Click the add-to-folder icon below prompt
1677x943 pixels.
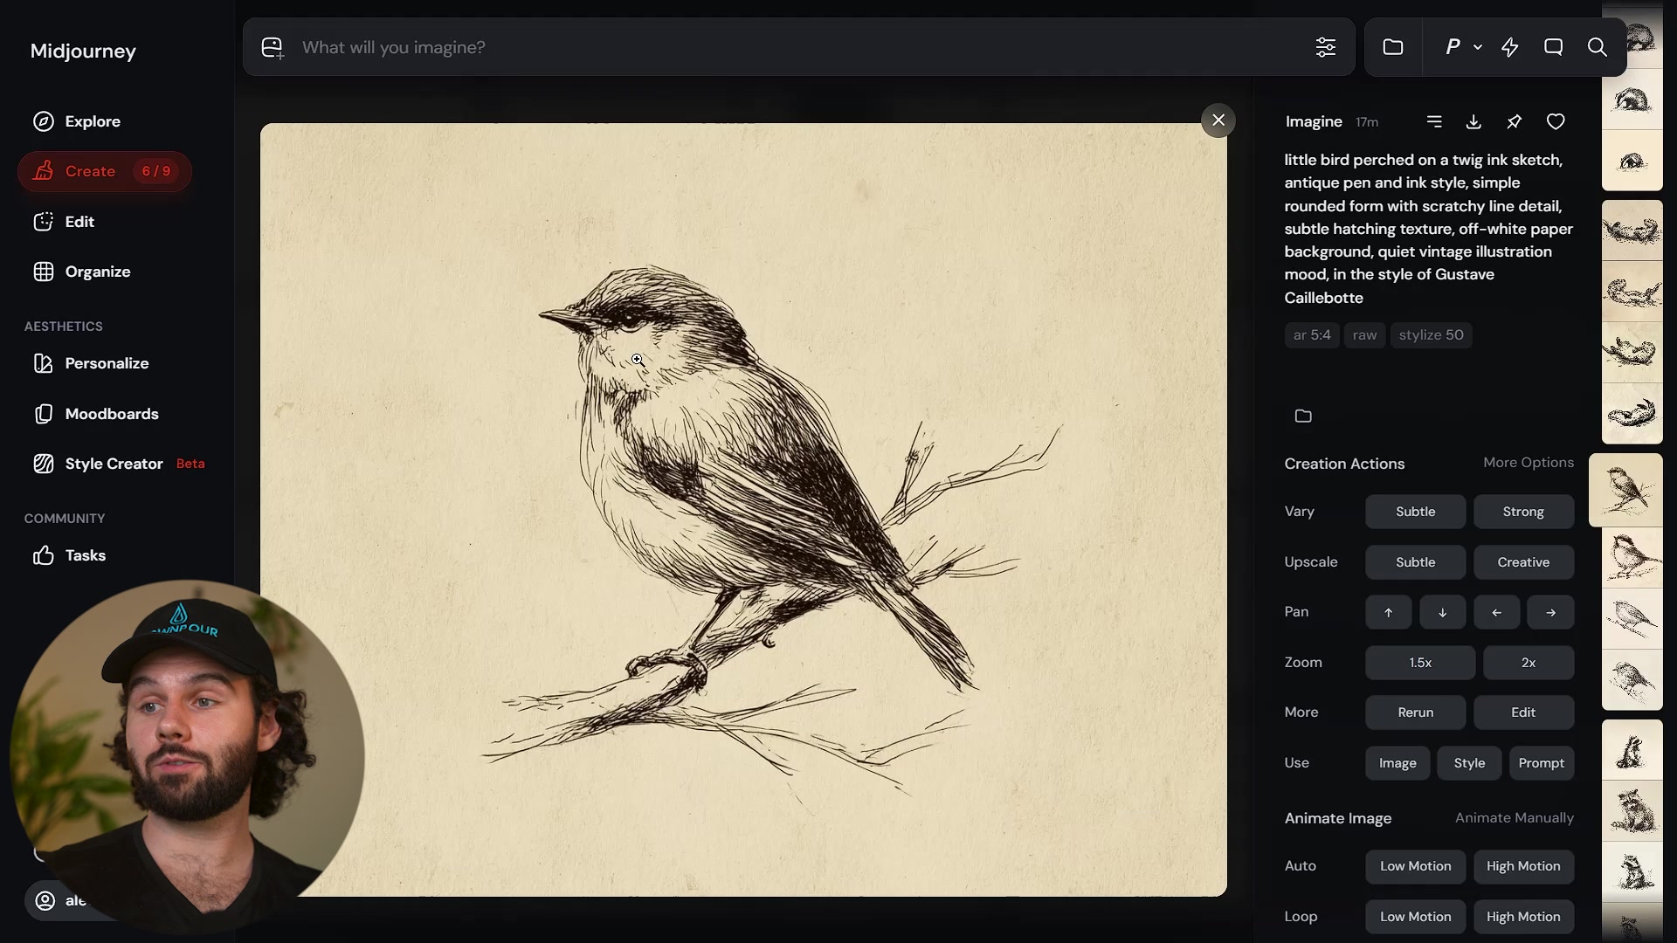point(1303,416)
